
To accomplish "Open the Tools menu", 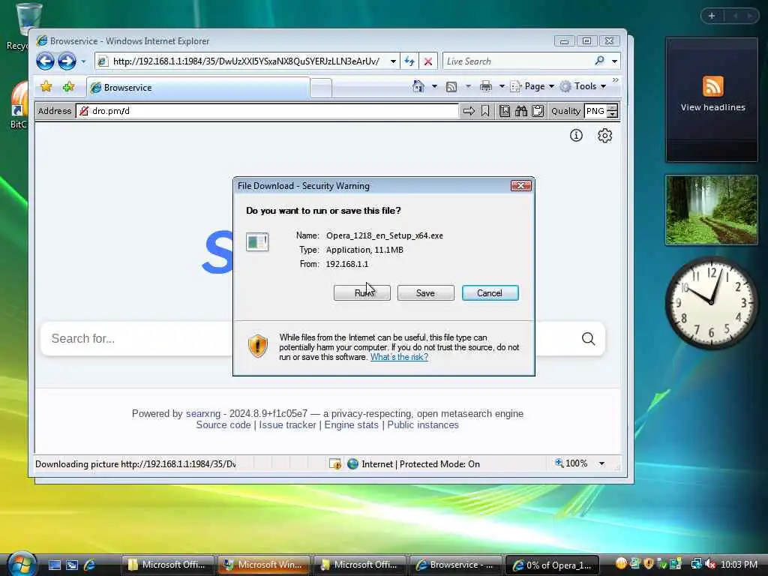I will [x=583, y=86].
